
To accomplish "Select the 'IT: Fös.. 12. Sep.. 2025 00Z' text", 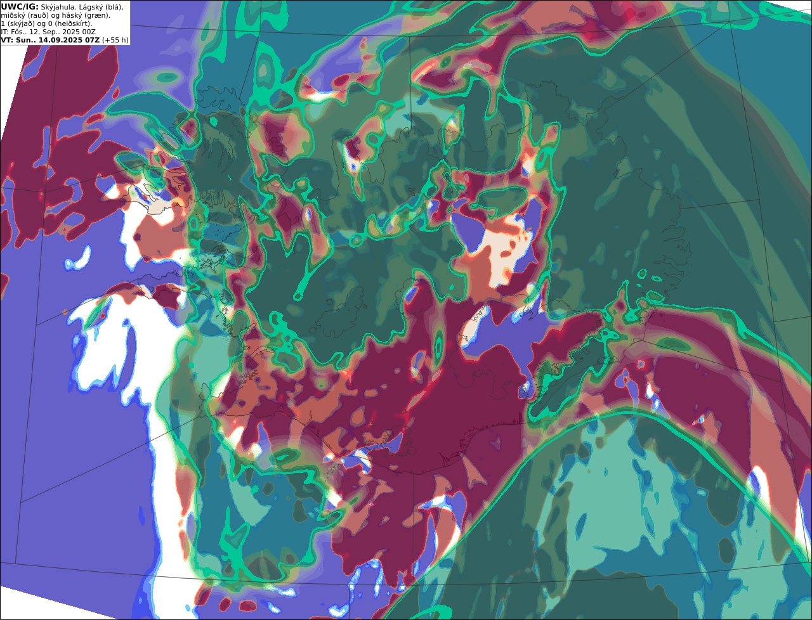I will 48,32.
